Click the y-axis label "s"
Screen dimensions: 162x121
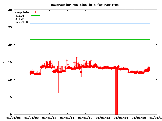[x=3, y=62]
